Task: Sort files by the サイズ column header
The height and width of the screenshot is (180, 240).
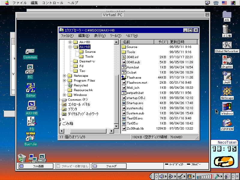Action: [161, 42]
